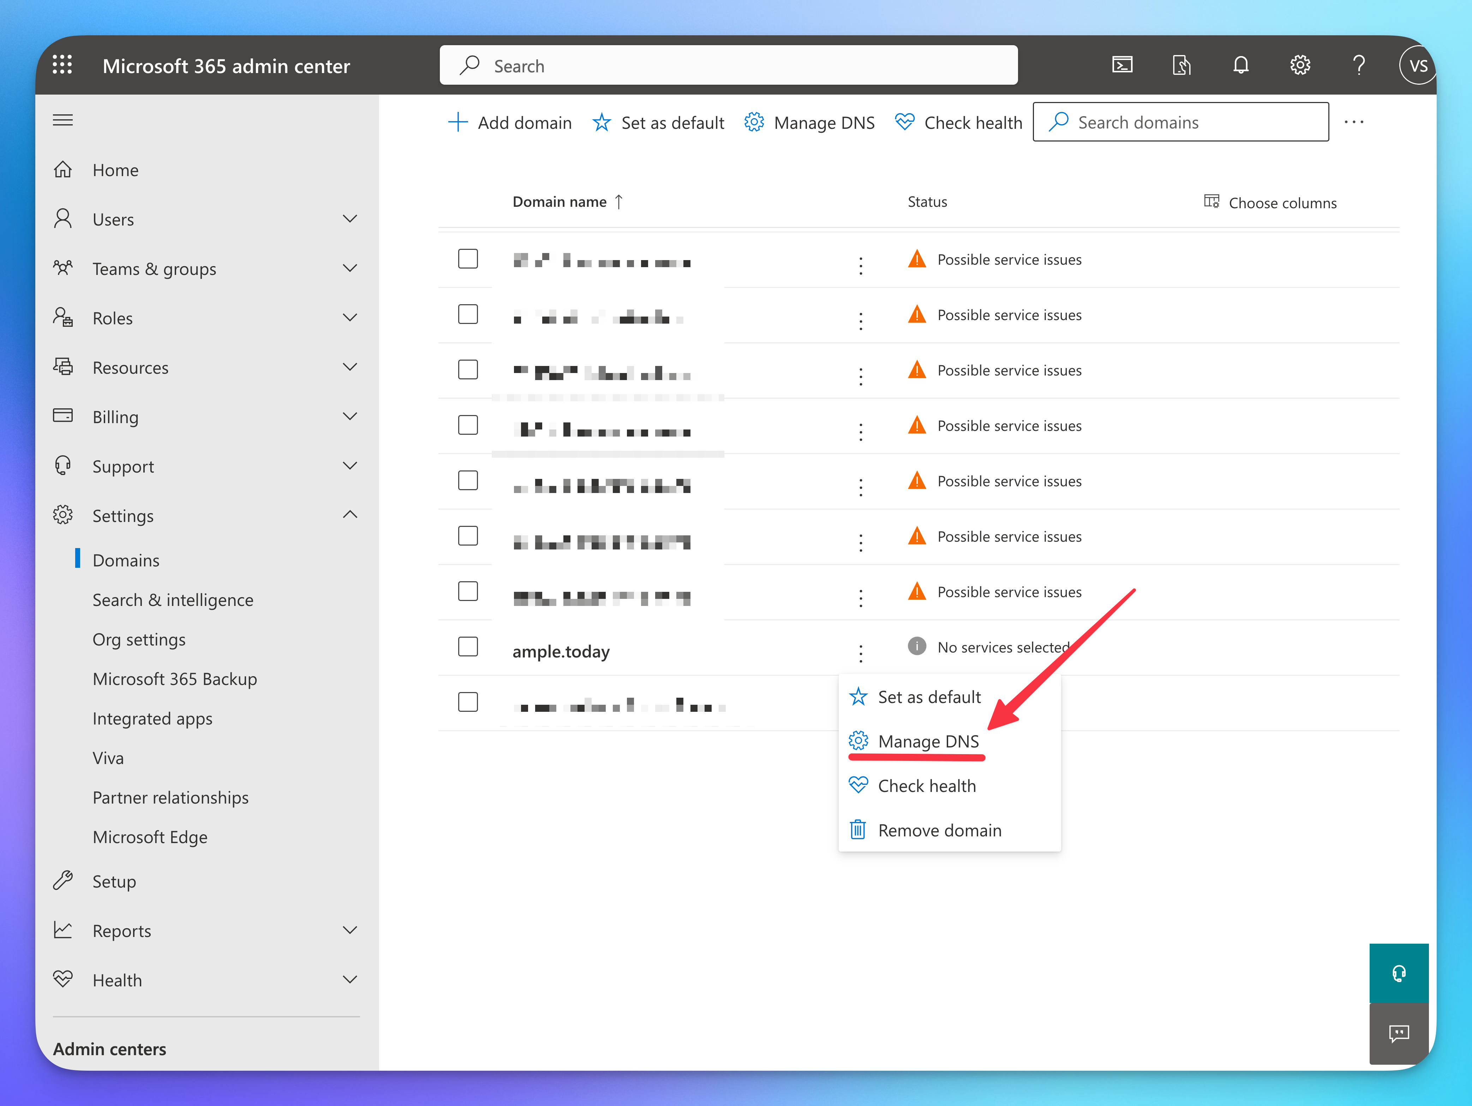
Task: Open Cloud Shell terminal icon in header
Action: click(1122, 65)
